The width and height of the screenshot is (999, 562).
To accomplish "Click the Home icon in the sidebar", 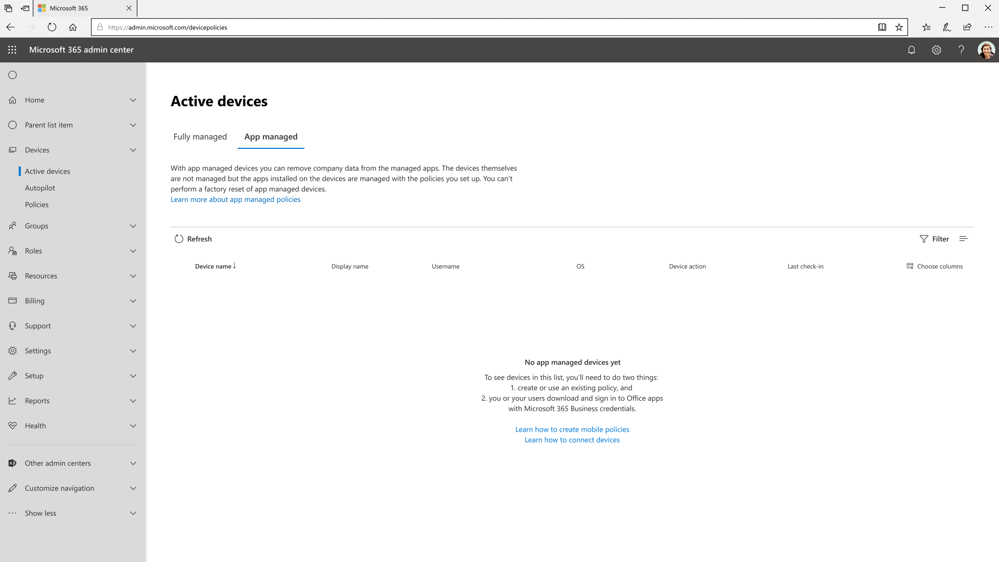I will tap(12, 100).
